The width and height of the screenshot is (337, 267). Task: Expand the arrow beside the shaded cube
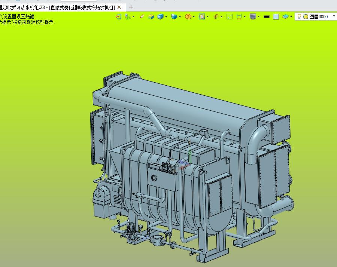tap(166, 16)
